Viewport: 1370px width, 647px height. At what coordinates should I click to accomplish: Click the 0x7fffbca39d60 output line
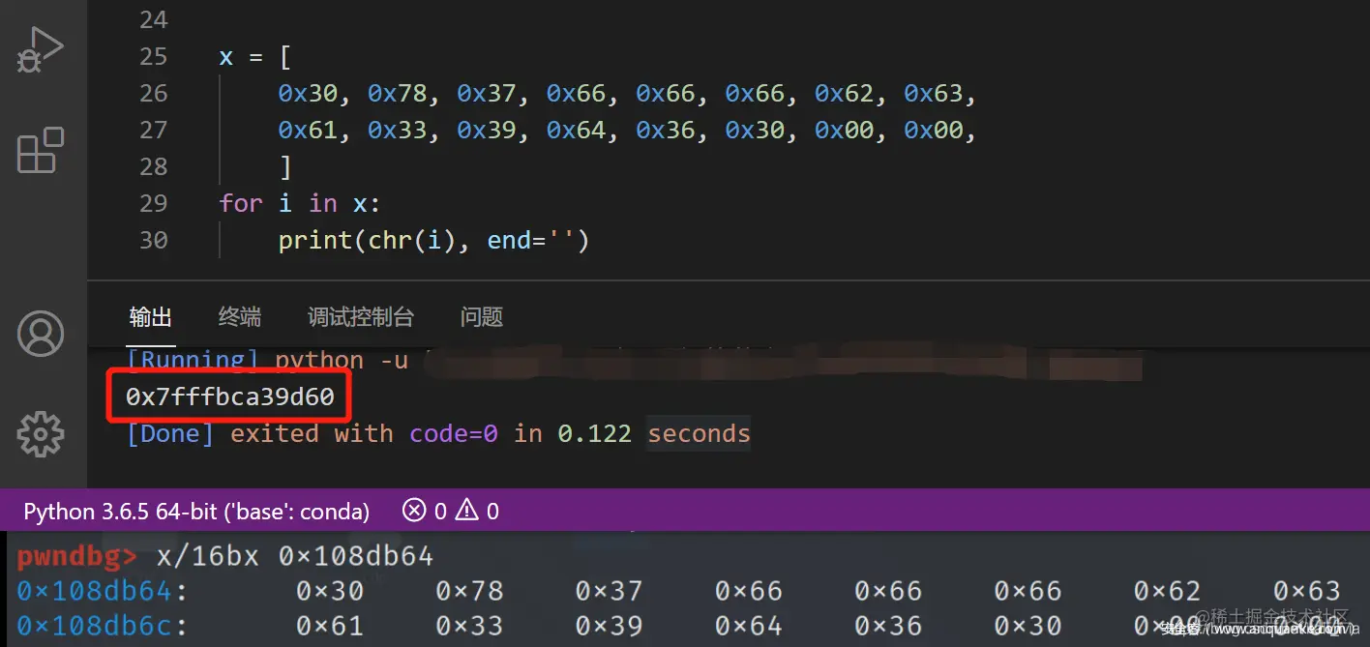230,397
